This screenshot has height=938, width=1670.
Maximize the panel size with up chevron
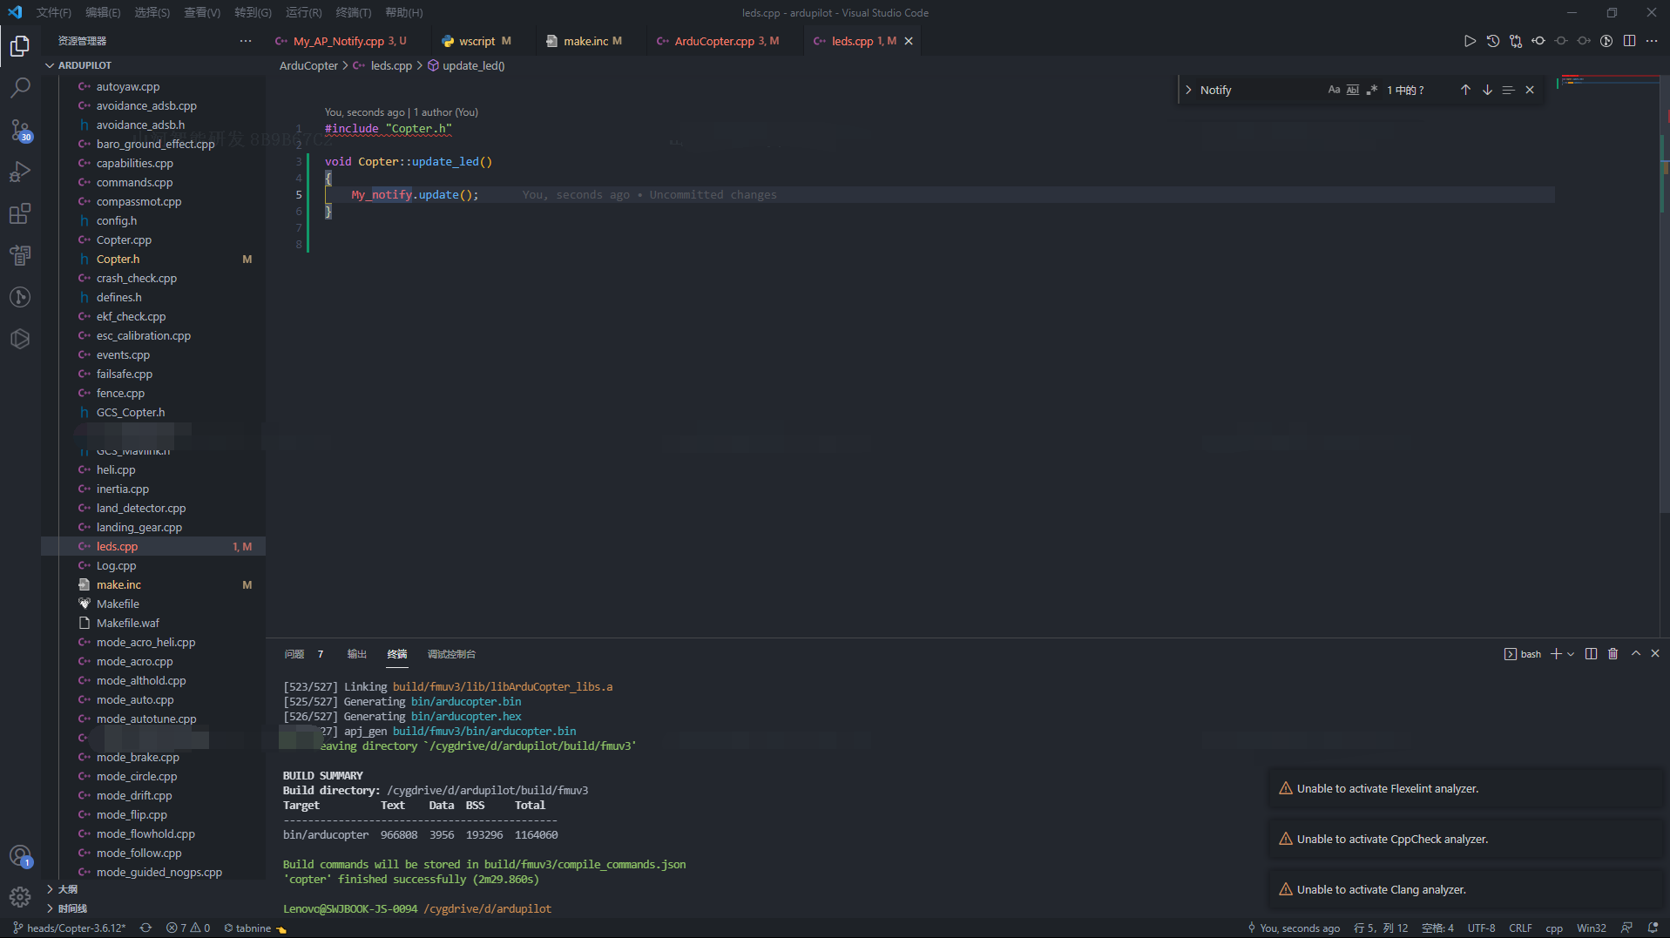[1635, 653]
